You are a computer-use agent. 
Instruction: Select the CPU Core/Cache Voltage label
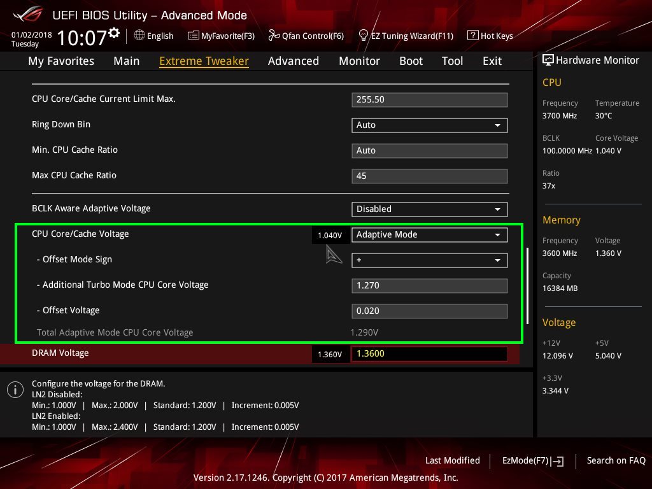point(80,234)
